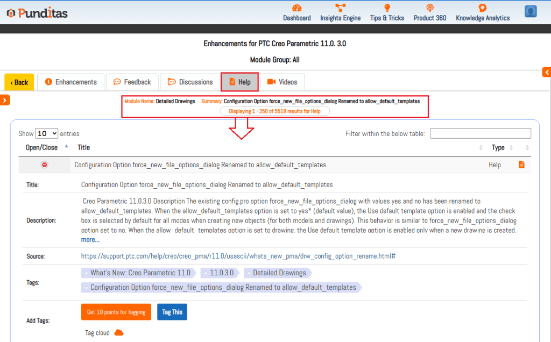Viewport: 551px width, 342px height.
Task: Open the support.ptc.com source link
Action: [238, 256]
